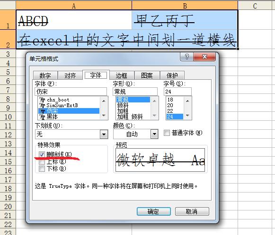
Task: Click TrueType icon beside chs_boot
Action: 42,100
